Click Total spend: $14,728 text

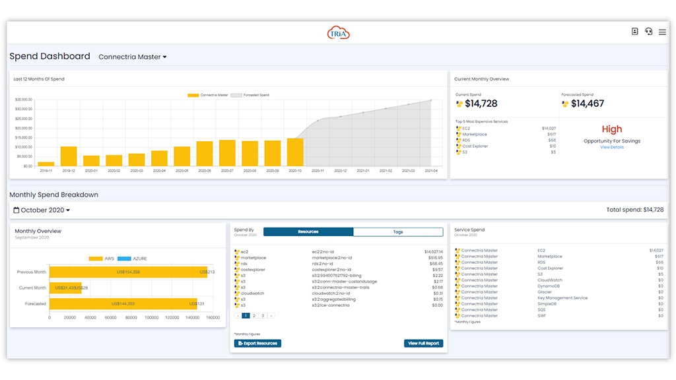coord(635,210)
